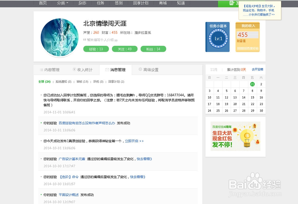298x204 pixels.
Task: Open the 商城 menu item
Action: coord(162,3)
